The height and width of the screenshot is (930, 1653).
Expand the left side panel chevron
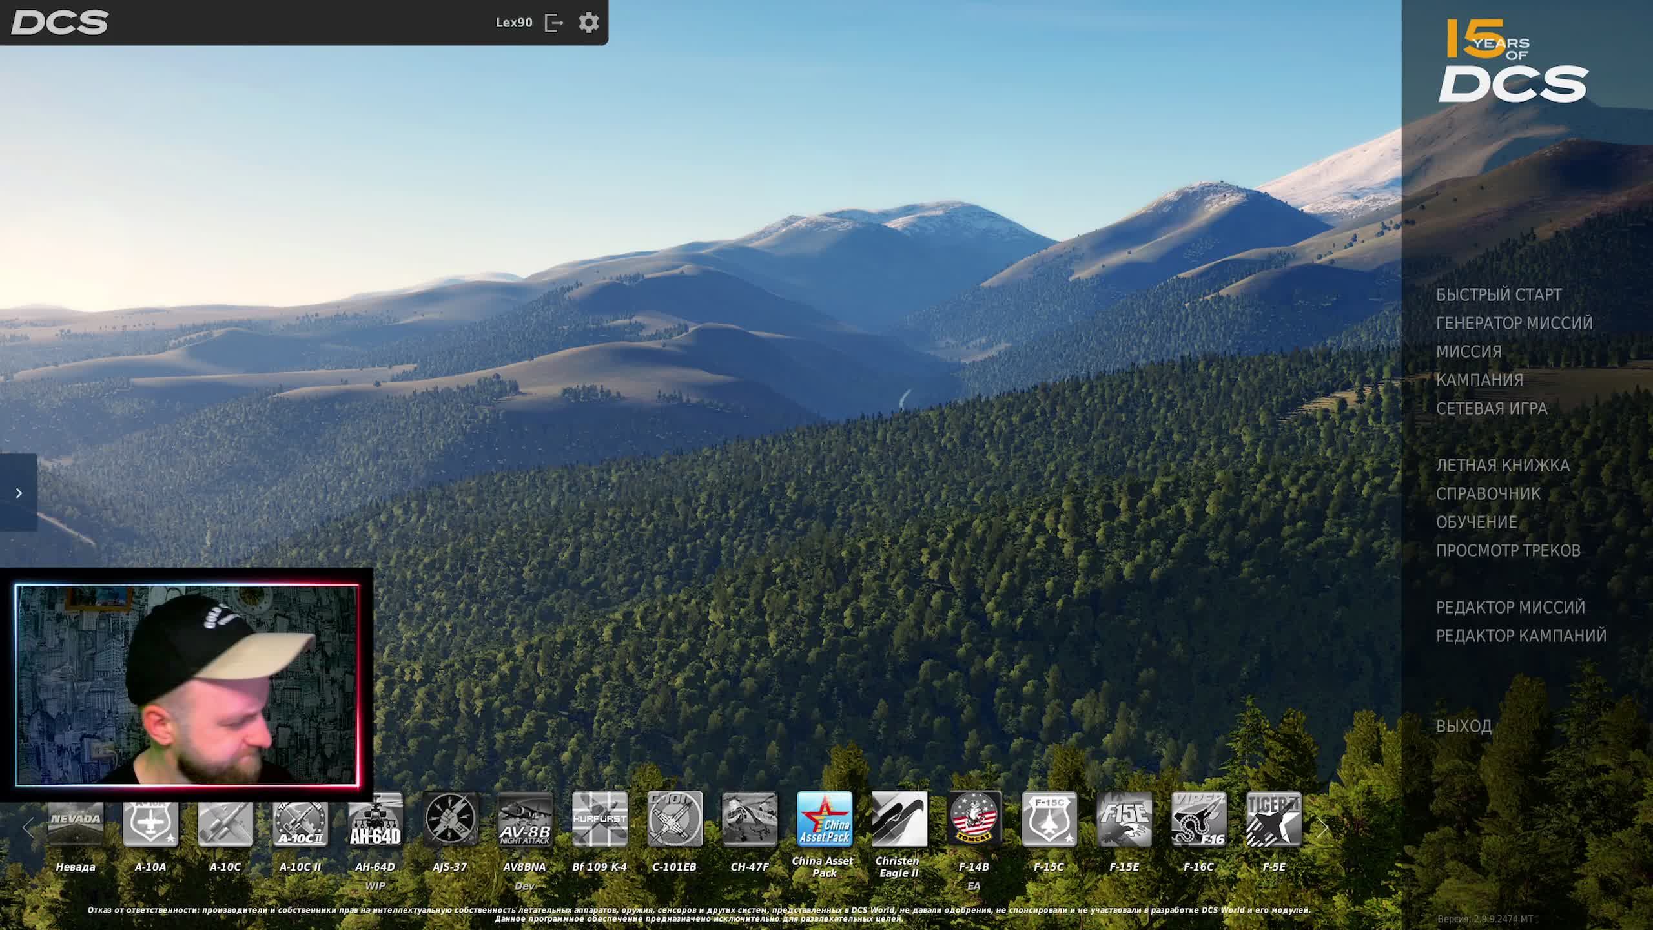(x=19, y=493)
